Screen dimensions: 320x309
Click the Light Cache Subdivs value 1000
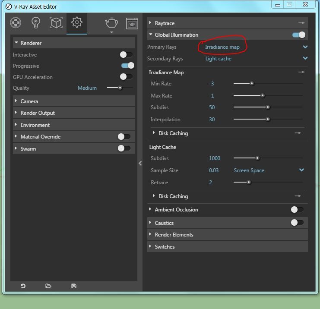[215, 158]
